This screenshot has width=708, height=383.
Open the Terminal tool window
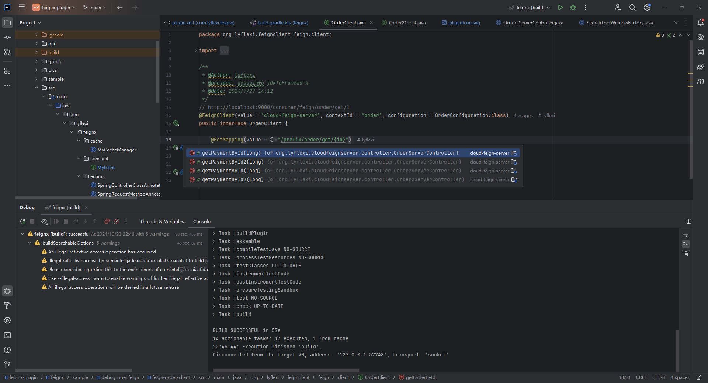(x=7, y=335)
